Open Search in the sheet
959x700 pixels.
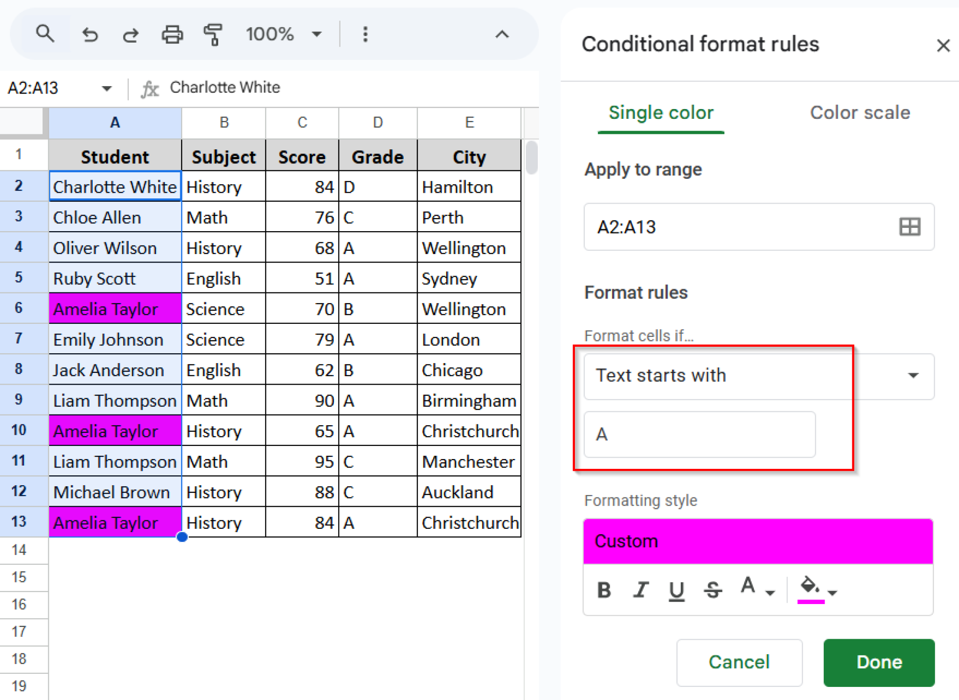[44, 34]
